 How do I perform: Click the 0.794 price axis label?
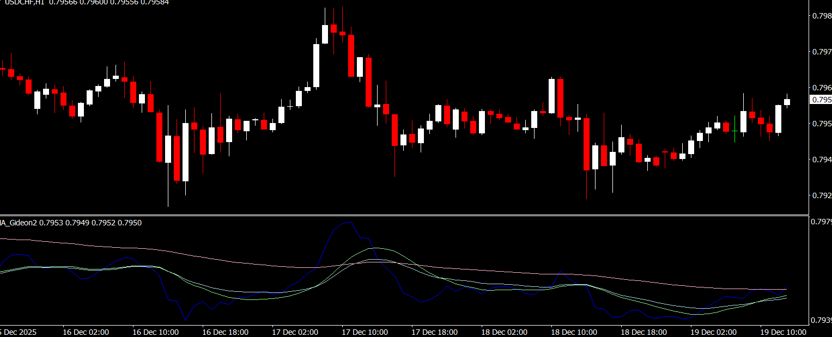coord(822,160)
